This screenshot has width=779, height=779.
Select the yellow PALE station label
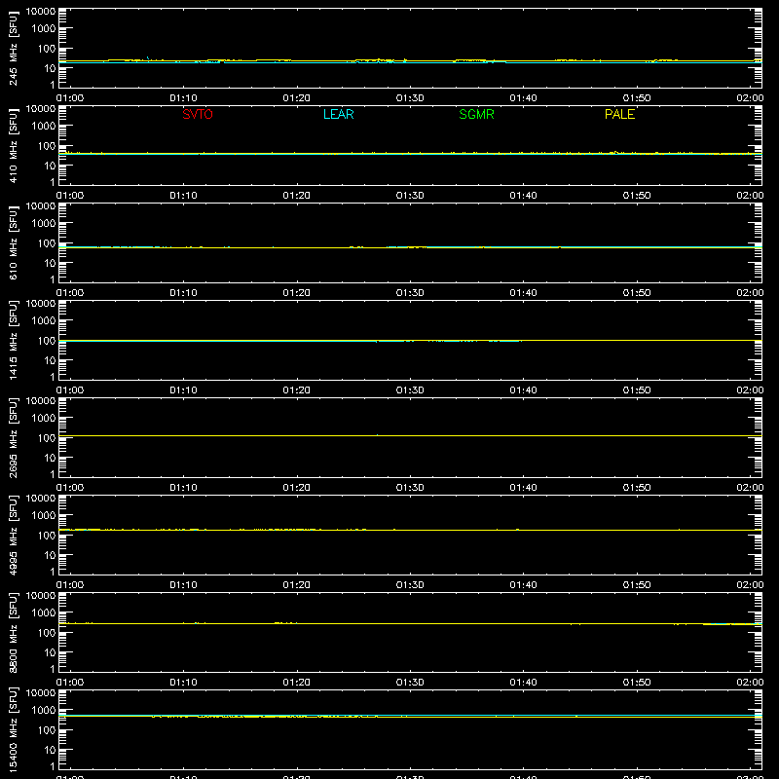click(x=619, y=114)
